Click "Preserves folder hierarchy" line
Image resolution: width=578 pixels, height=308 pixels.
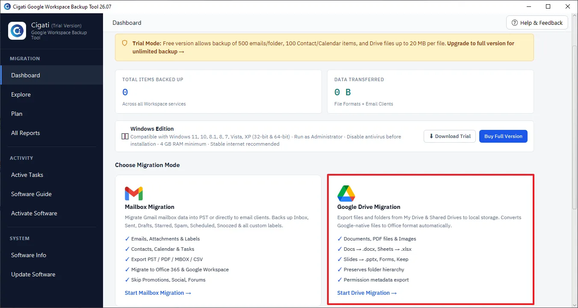click(x=374, y=270)
